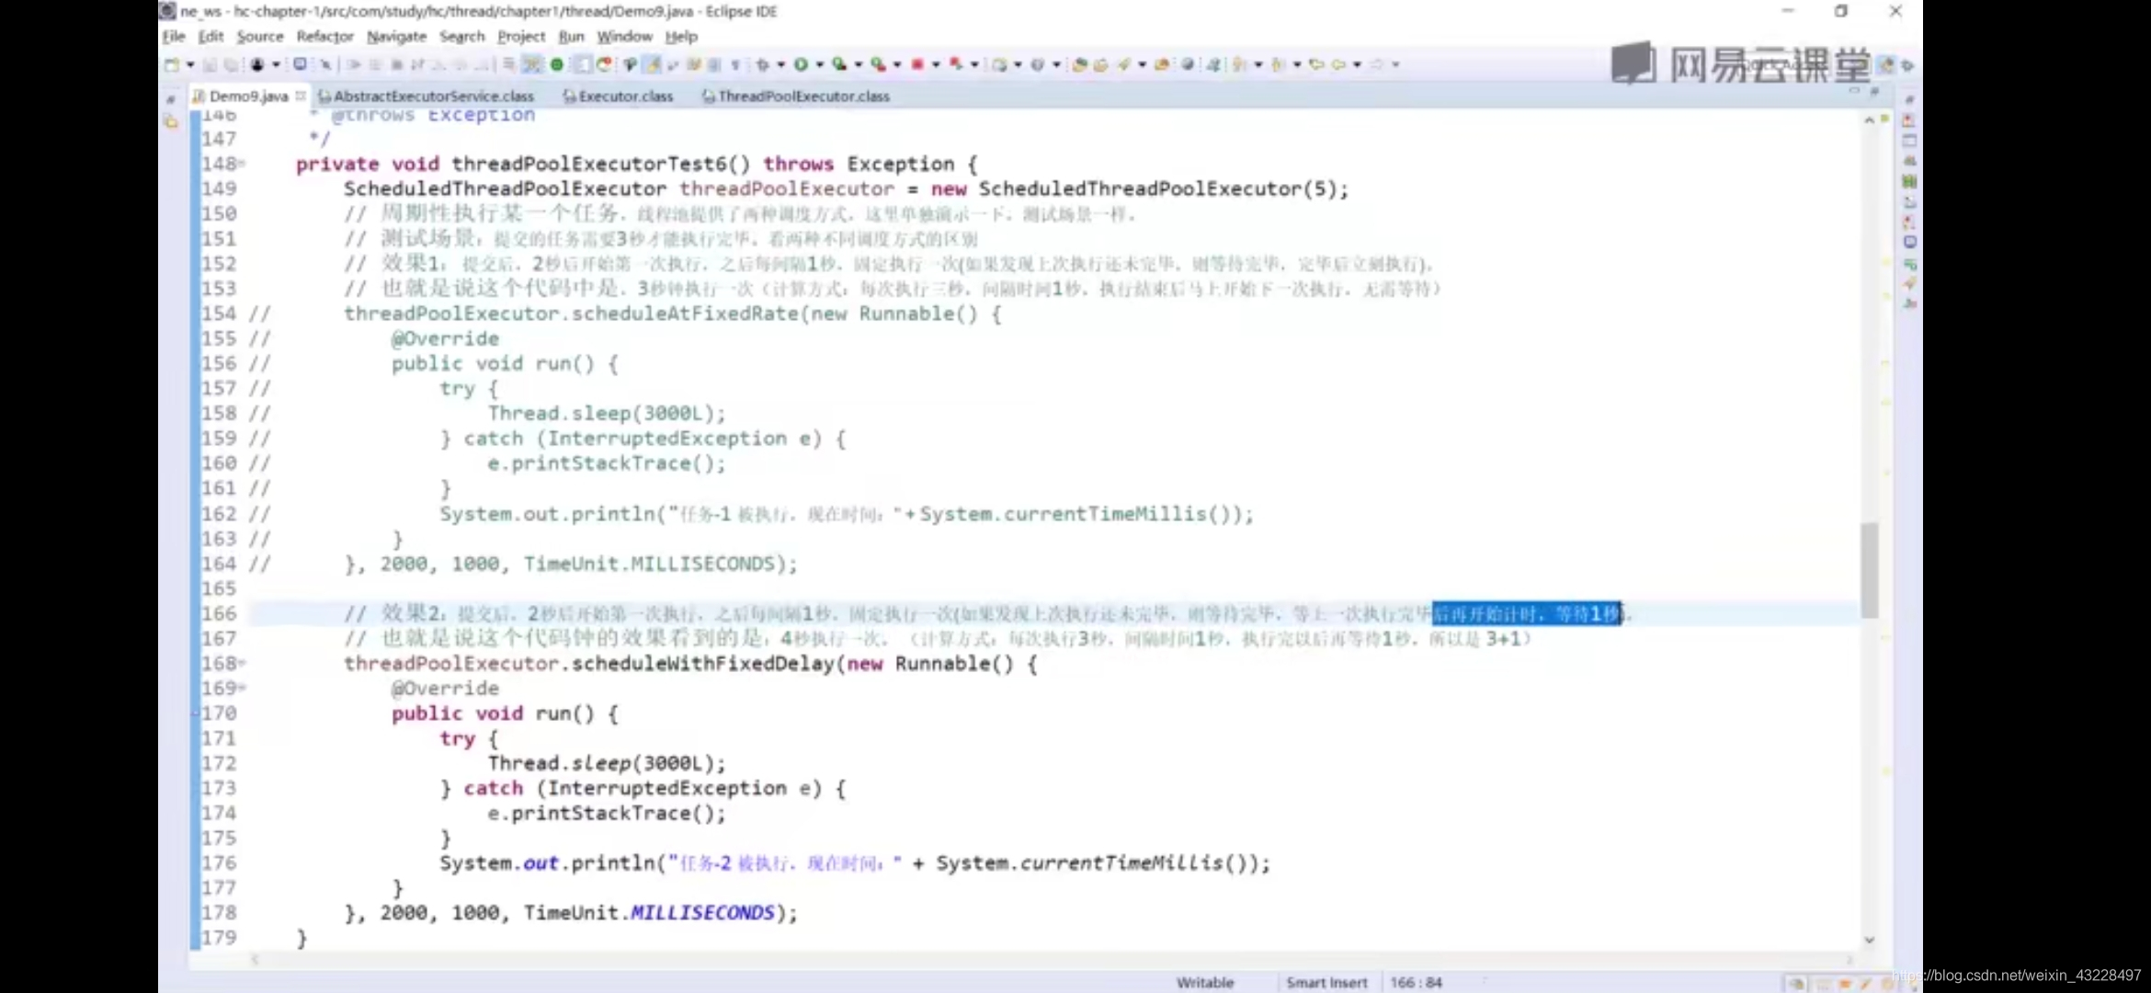Expand the Run dropdown arrow

pos(819,64)
